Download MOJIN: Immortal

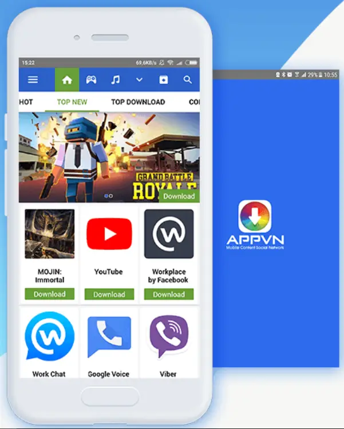click(x=50, y=294)
